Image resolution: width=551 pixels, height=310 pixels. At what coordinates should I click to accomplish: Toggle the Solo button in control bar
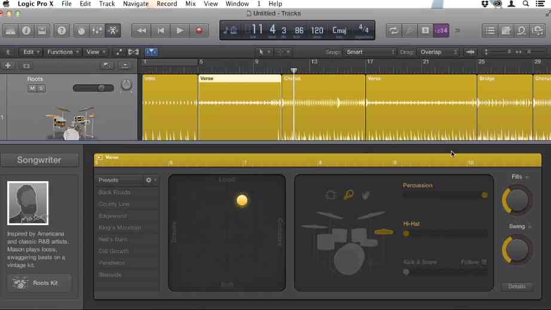click(x=425, y=30)
